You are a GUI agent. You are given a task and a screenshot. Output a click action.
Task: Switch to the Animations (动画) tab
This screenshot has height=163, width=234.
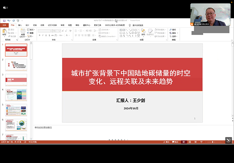pyautogui.click(x=42, y=25)
